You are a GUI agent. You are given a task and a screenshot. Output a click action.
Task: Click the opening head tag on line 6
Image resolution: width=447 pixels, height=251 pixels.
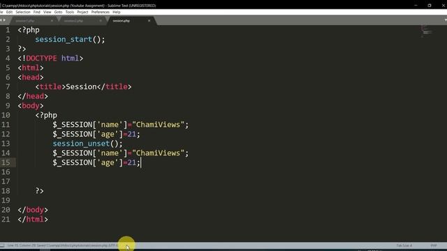click(31, 77)
